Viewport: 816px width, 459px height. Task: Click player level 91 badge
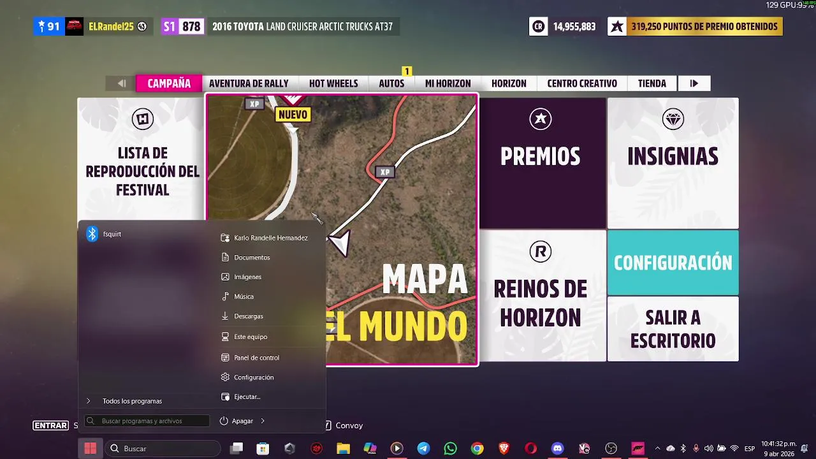(49, 27)
